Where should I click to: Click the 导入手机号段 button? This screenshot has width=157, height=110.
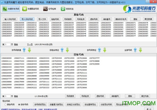[27, 19]
